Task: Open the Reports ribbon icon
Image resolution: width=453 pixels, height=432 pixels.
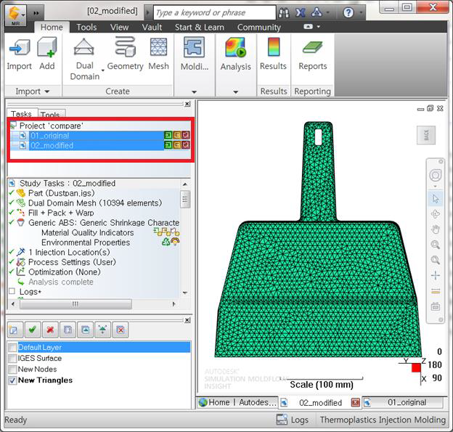Action: 313,47
